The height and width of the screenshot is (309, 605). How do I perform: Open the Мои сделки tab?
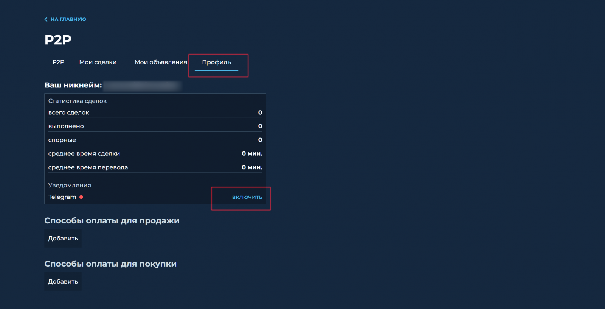[98, 62]
